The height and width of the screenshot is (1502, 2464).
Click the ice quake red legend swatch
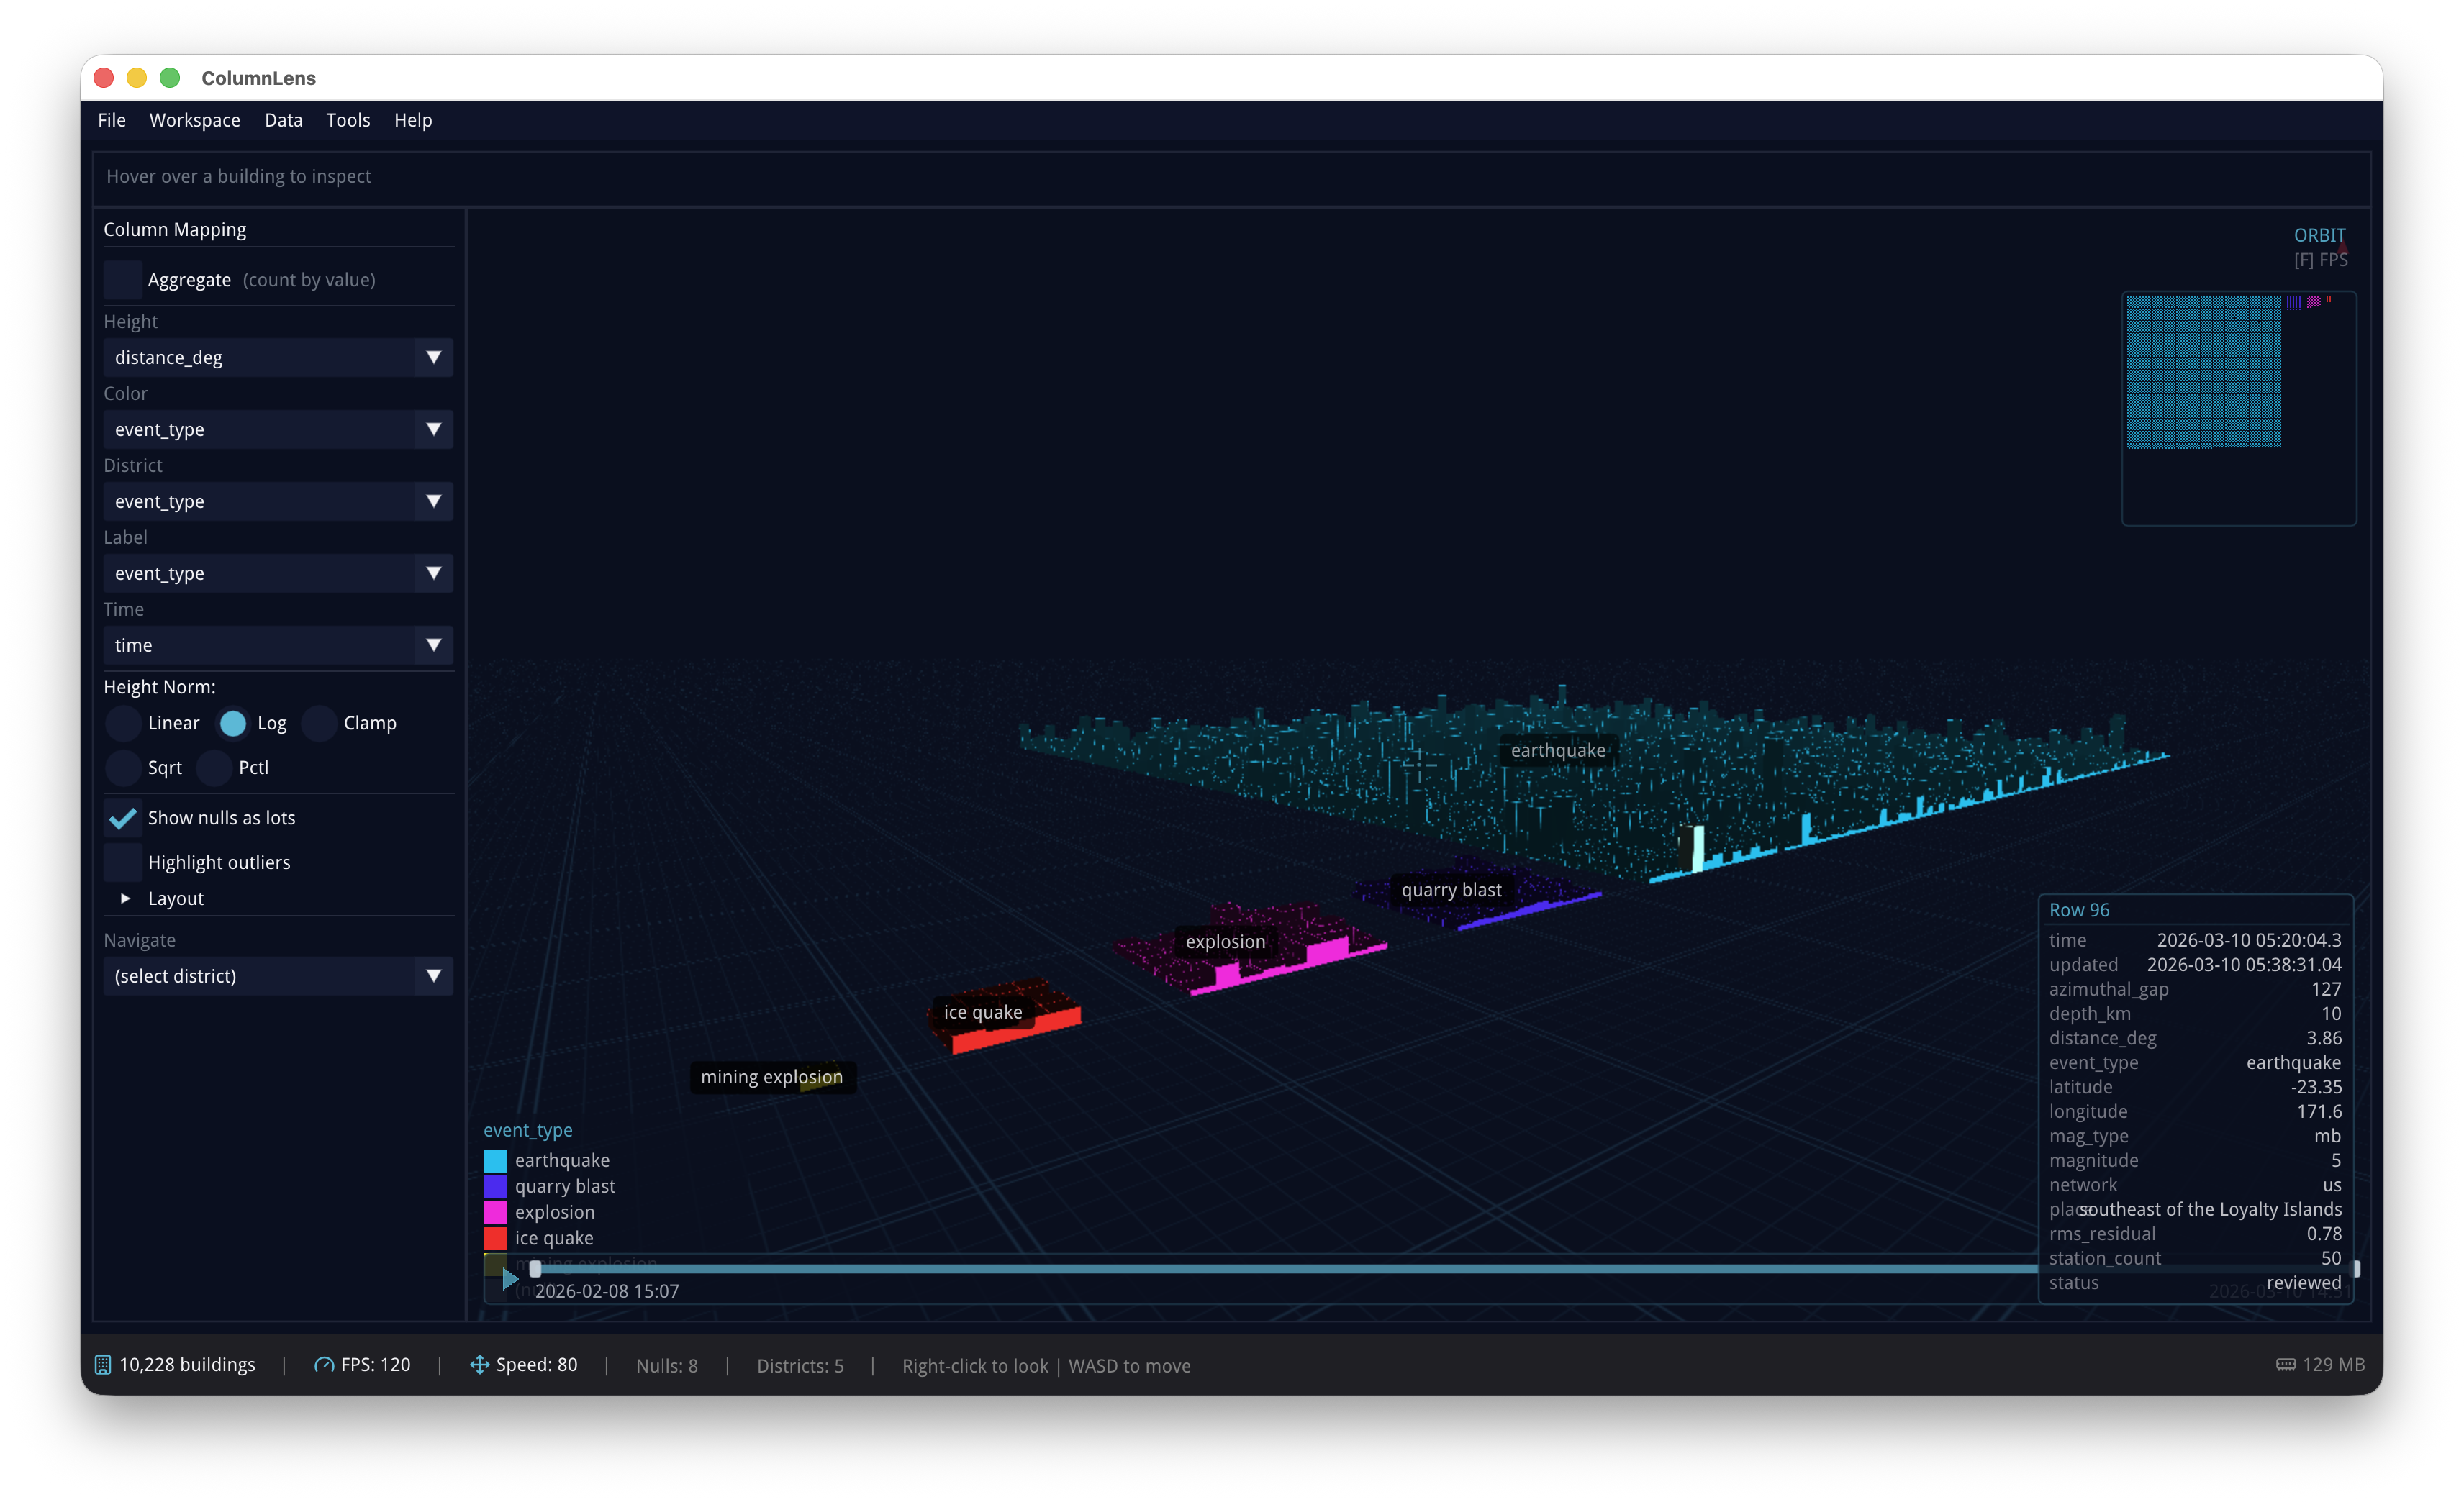click(495, 1239)
